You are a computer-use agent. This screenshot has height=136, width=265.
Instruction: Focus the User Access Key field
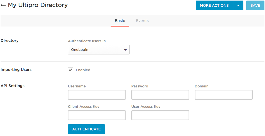[160, 115]
